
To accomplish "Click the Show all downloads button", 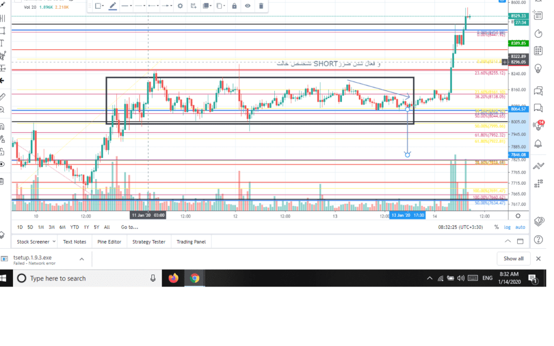I will click(513, 258).
